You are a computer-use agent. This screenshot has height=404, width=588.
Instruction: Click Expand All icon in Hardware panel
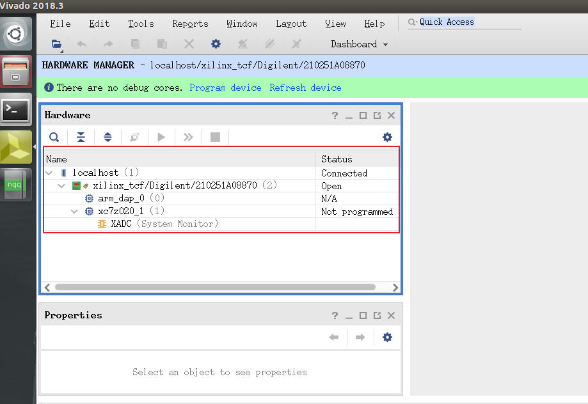click(x=107, y=137)
